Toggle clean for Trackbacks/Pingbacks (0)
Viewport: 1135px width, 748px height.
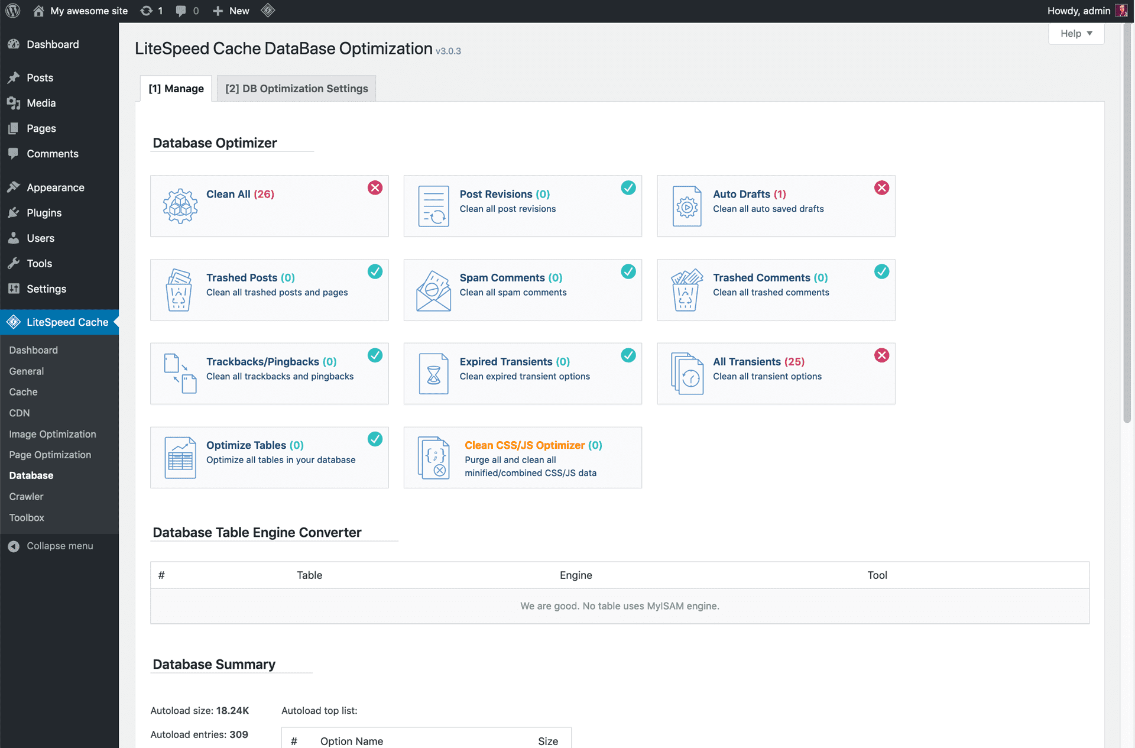tap(375, 355)
